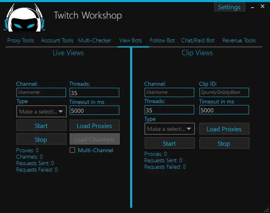Switch to the Account Tools tab
Viewport: 270px width, 213px height.
[57, 40]
